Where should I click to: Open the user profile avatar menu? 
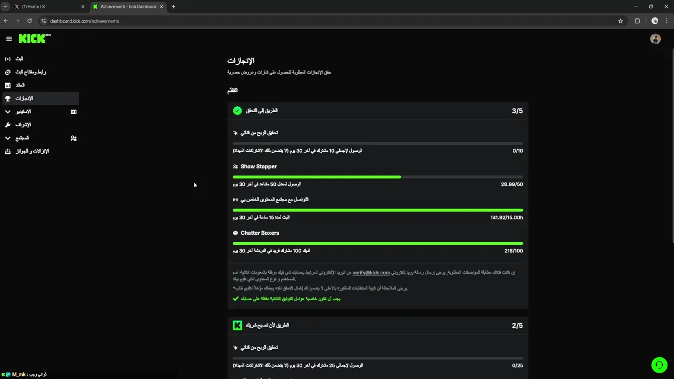pyautogui.click(x=655, y=39)
